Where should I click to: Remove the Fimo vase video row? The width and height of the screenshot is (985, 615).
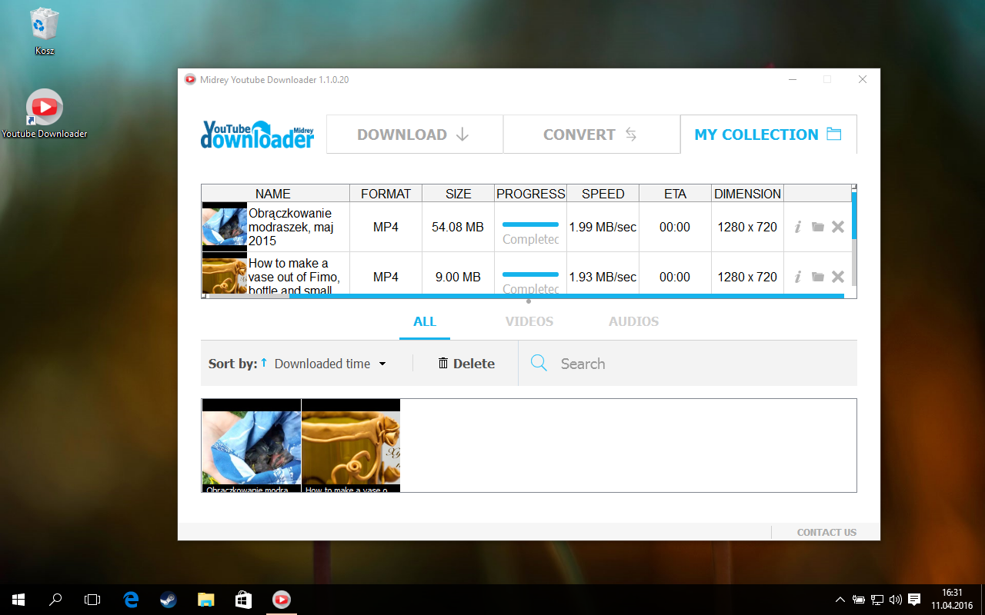pos(838,277)
